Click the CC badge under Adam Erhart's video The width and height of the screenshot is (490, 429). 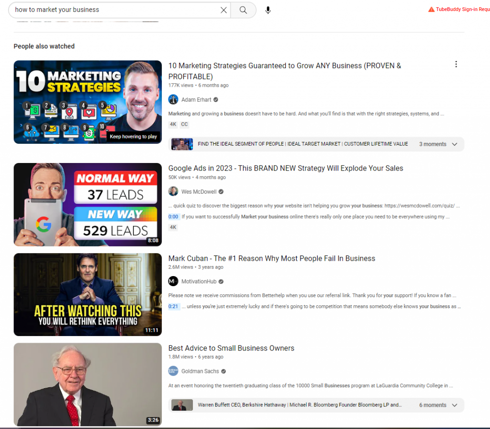(184, 124)
